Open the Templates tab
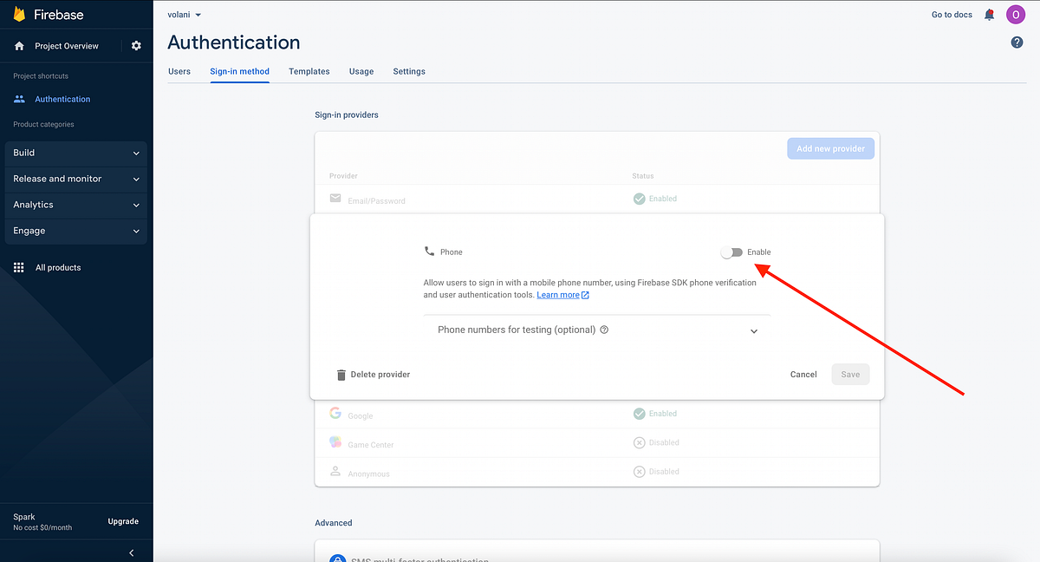Image resolution: width=1040 pixels, height=562 pixels. click(309, 71)
